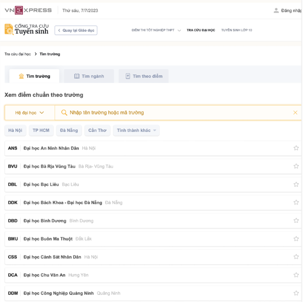
Task: Filter by Hà Nội city button
Action: point(15,130)
